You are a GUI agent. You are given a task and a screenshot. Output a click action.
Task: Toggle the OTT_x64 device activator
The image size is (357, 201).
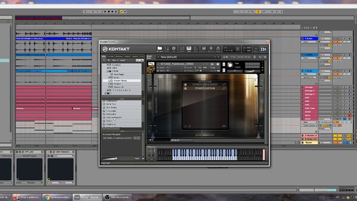coord(17,152)
